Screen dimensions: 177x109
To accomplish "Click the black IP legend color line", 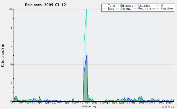I will click(x=158, y=6).
